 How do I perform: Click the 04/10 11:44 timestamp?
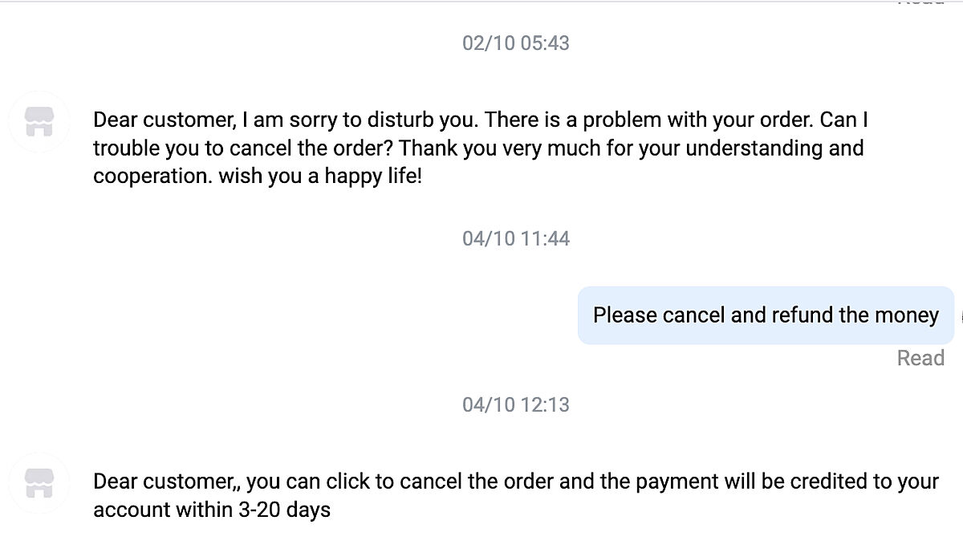coord(515,238)
